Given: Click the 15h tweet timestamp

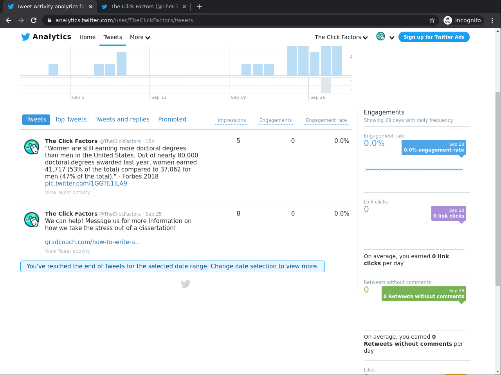Looking at the screenshot, I should coord(150,141).
